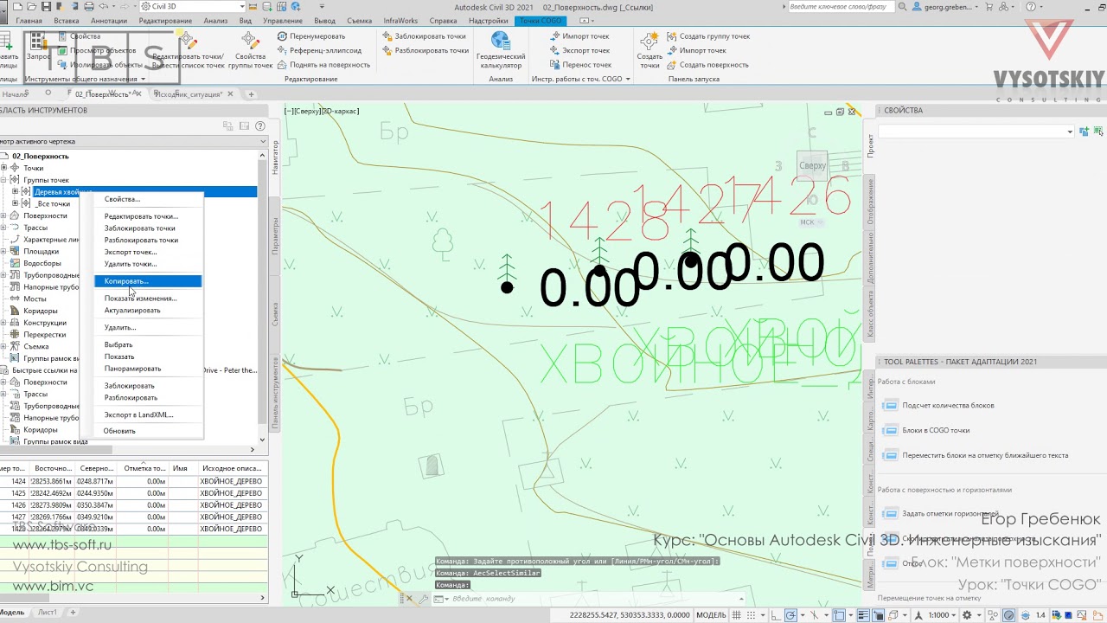Click Заблокировать точки in ribbon

point(423,36)
